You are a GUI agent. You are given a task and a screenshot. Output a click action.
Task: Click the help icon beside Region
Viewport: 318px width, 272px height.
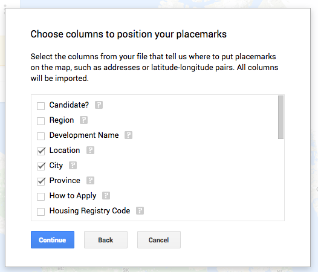[x=83, y=120]
